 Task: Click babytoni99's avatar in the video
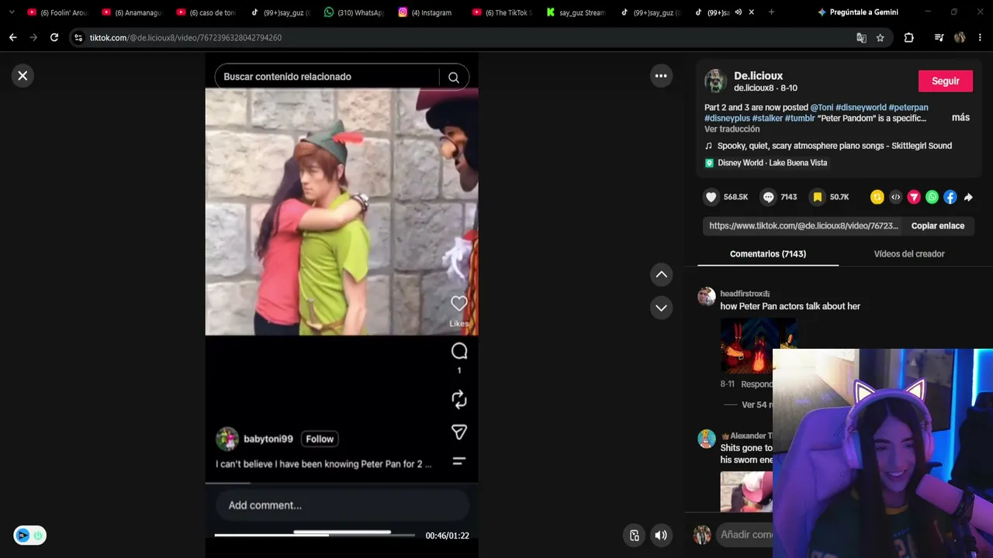pyautogui.click(x=227, y=439)
